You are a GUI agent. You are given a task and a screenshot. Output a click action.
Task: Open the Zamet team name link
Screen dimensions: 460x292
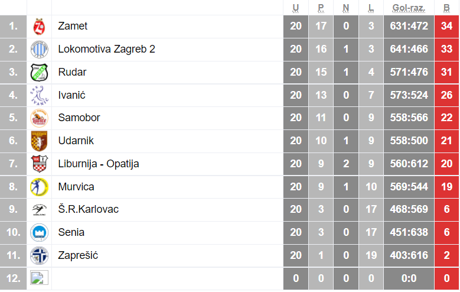[73, 27]
